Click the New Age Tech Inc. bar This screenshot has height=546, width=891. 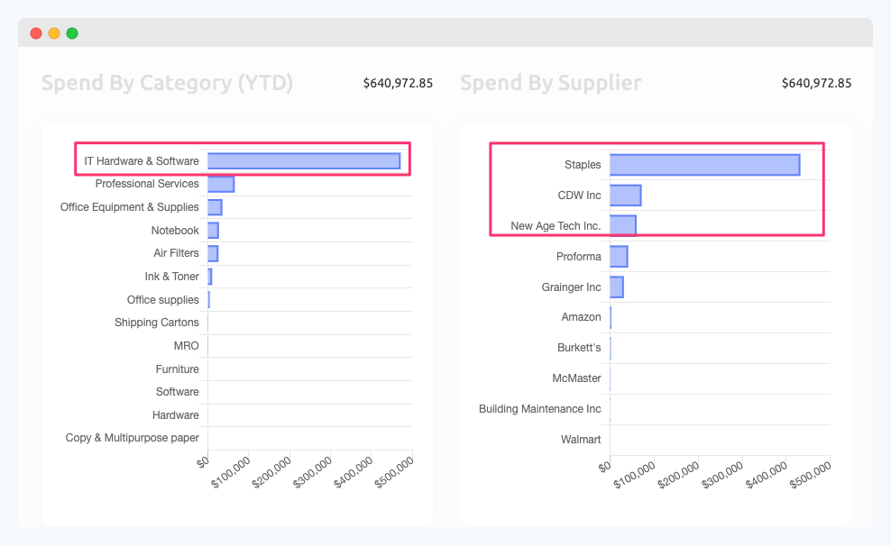[622, 224]
